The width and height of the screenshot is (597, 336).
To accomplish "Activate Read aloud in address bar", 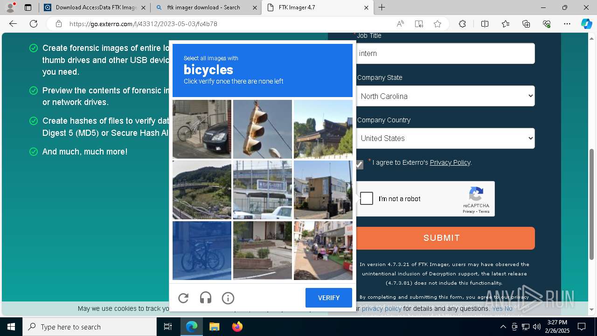I will pos(400,24).
